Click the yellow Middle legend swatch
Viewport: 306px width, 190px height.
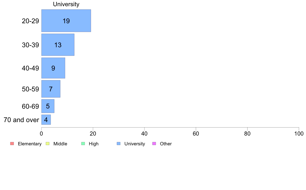pos(47,144)
